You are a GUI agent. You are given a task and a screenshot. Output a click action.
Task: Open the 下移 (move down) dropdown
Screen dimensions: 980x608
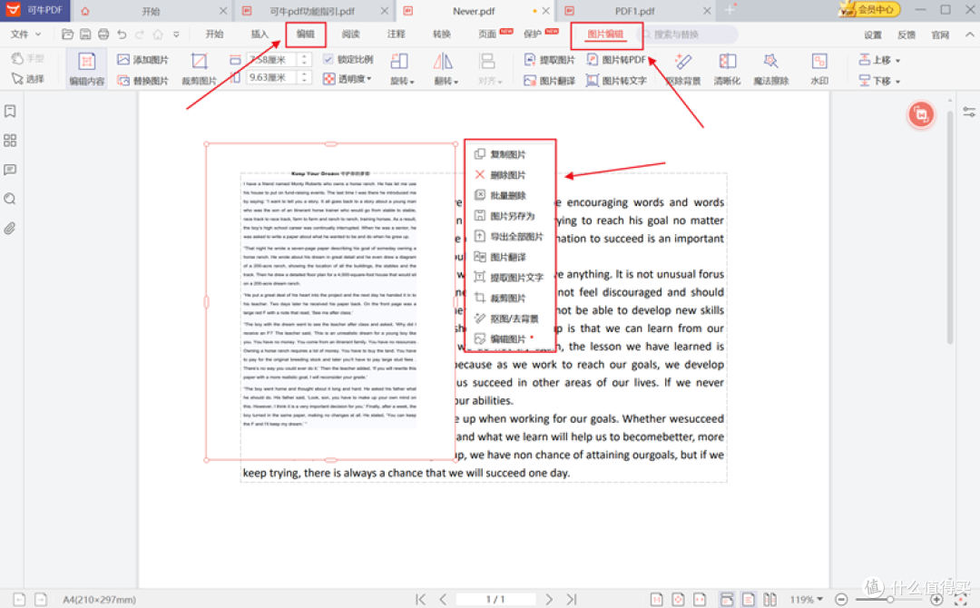879,81
